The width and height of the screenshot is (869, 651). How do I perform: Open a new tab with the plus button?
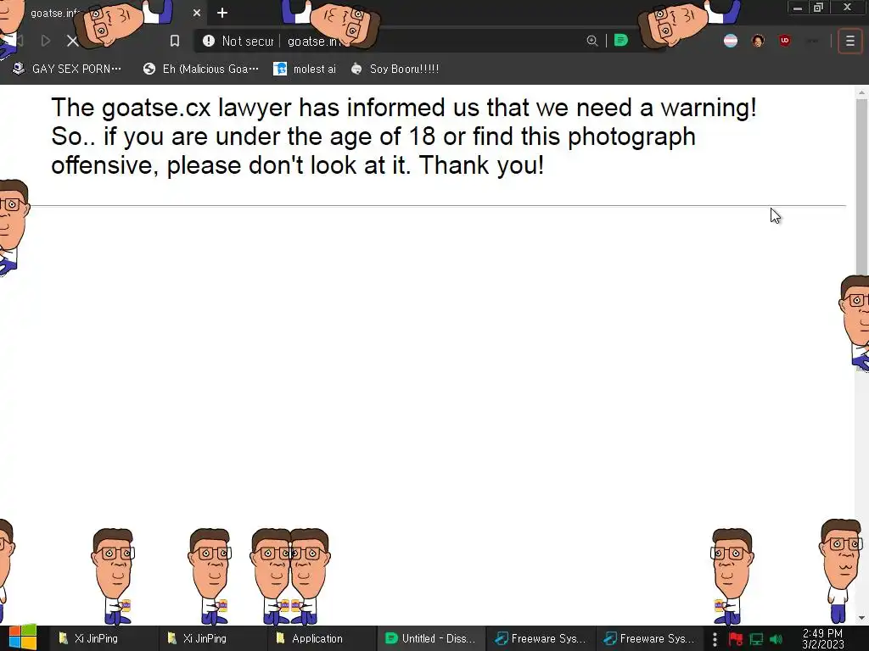[x=222, y=13]
